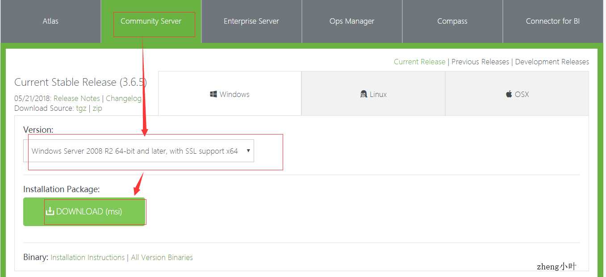The width and height of the screenshot is (606, 277).
Task: Select the Linux platform tab
Action: pos(373,93)
